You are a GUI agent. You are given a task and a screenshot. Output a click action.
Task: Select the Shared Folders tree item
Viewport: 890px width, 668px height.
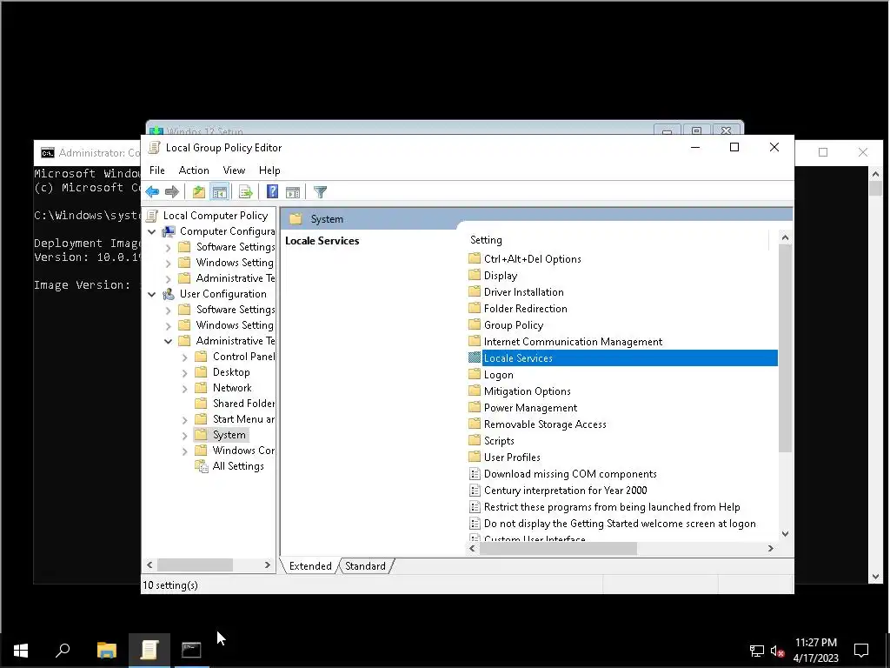243,404
